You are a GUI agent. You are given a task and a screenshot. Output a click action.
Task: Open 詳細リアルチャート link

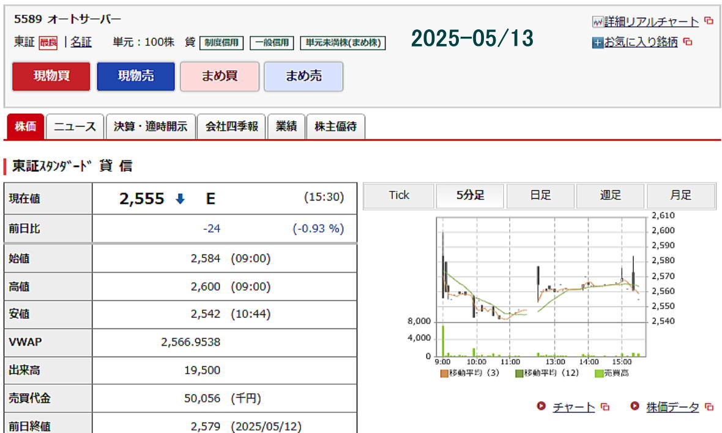tap(651, 21)
